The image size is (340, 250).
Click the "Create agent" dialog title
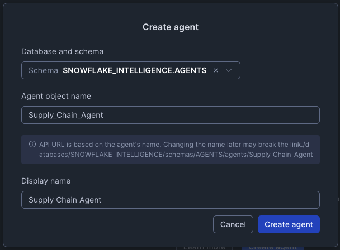(170, 27)
